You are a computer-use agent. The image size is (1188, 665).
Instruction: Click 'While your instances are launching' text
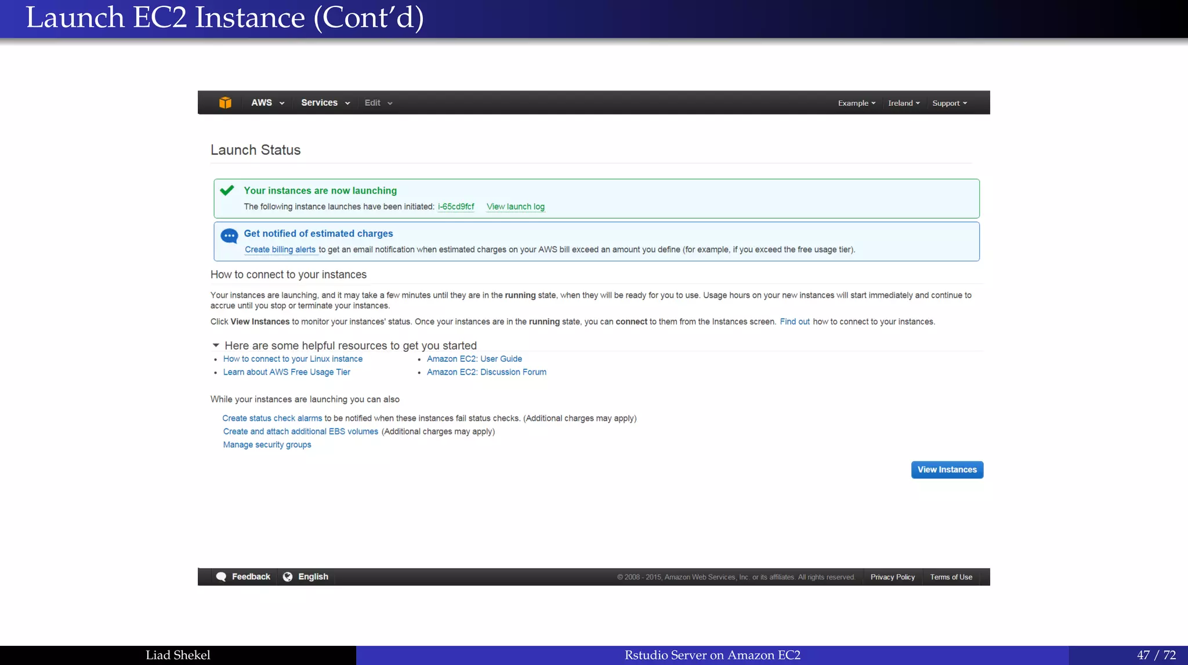pos(305,399)
